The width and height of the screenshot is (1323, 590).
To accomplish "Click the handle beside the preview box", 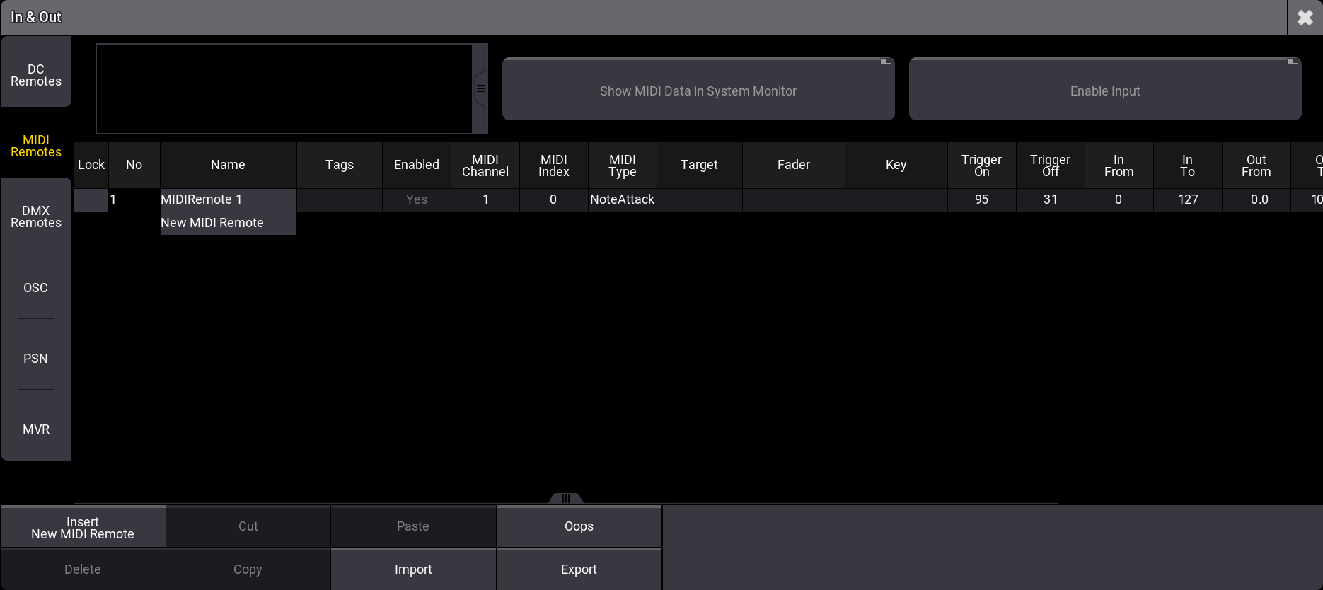I will pyautogui.click(x=480, y=89).
